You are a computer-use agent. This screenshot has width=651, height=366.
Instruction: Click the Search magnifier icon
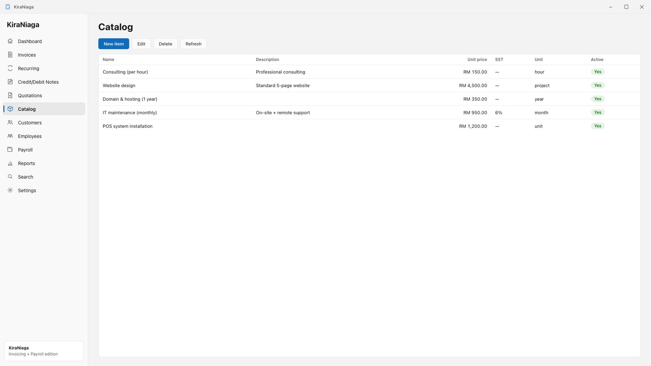tap(10, 176)
